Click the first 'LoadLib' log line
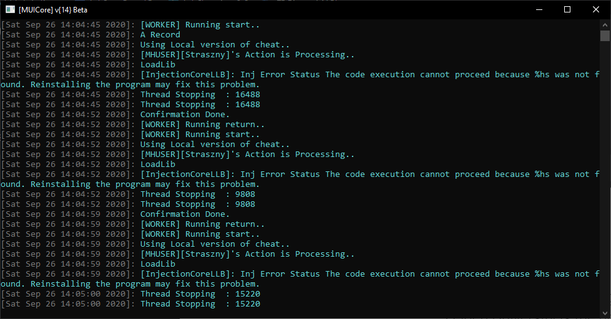 click(88, 65)
